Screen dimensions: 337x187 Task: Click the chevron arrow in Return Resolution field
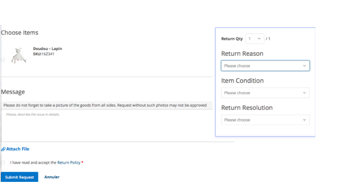pyautogui.click(x=304, y=120)
